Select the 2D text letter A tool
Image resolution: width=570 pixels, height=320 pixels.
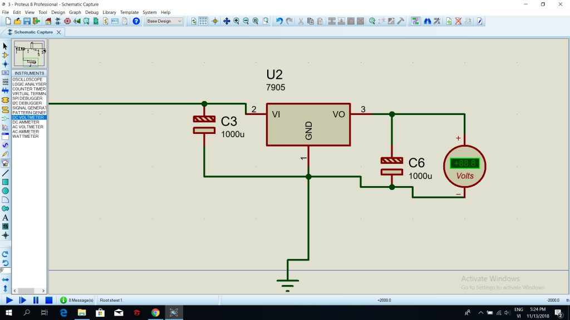[x=5, y=218]
